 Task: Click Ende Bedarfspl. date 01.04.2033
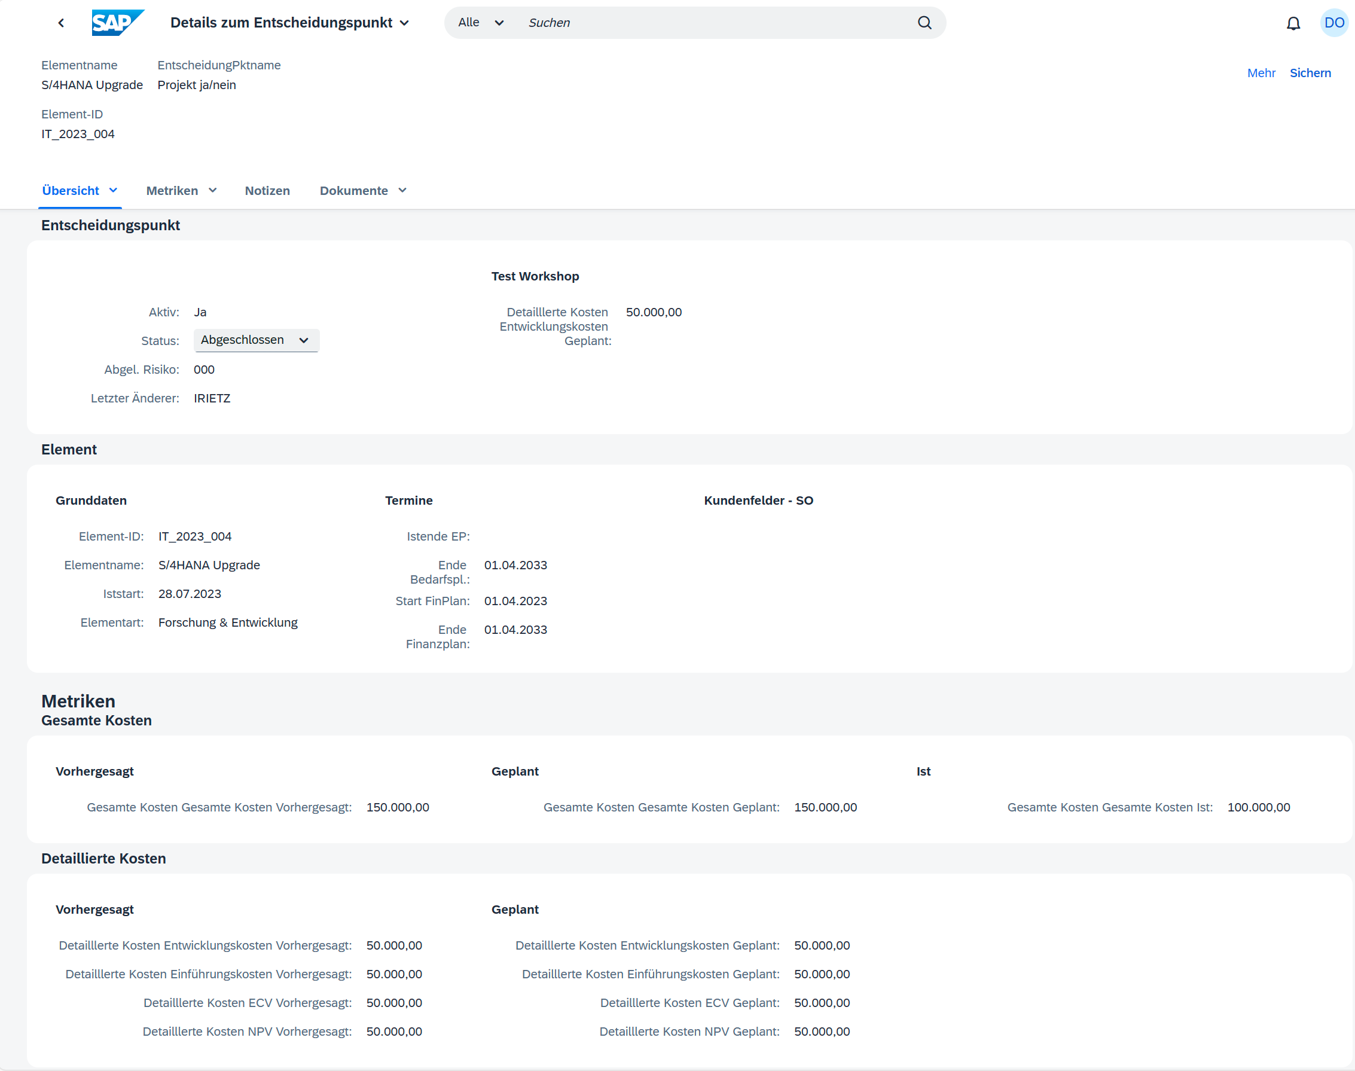515,565
